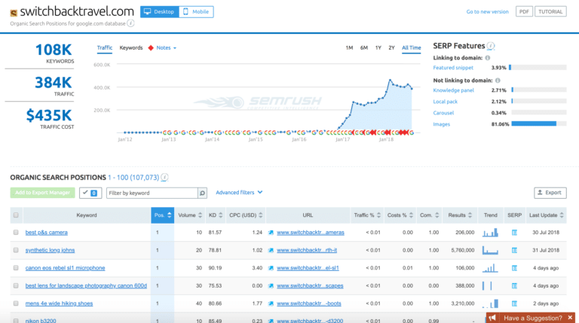Open the Featured snippet link
This screenshot has width=579, height=323.
click(x=453, y=68)
